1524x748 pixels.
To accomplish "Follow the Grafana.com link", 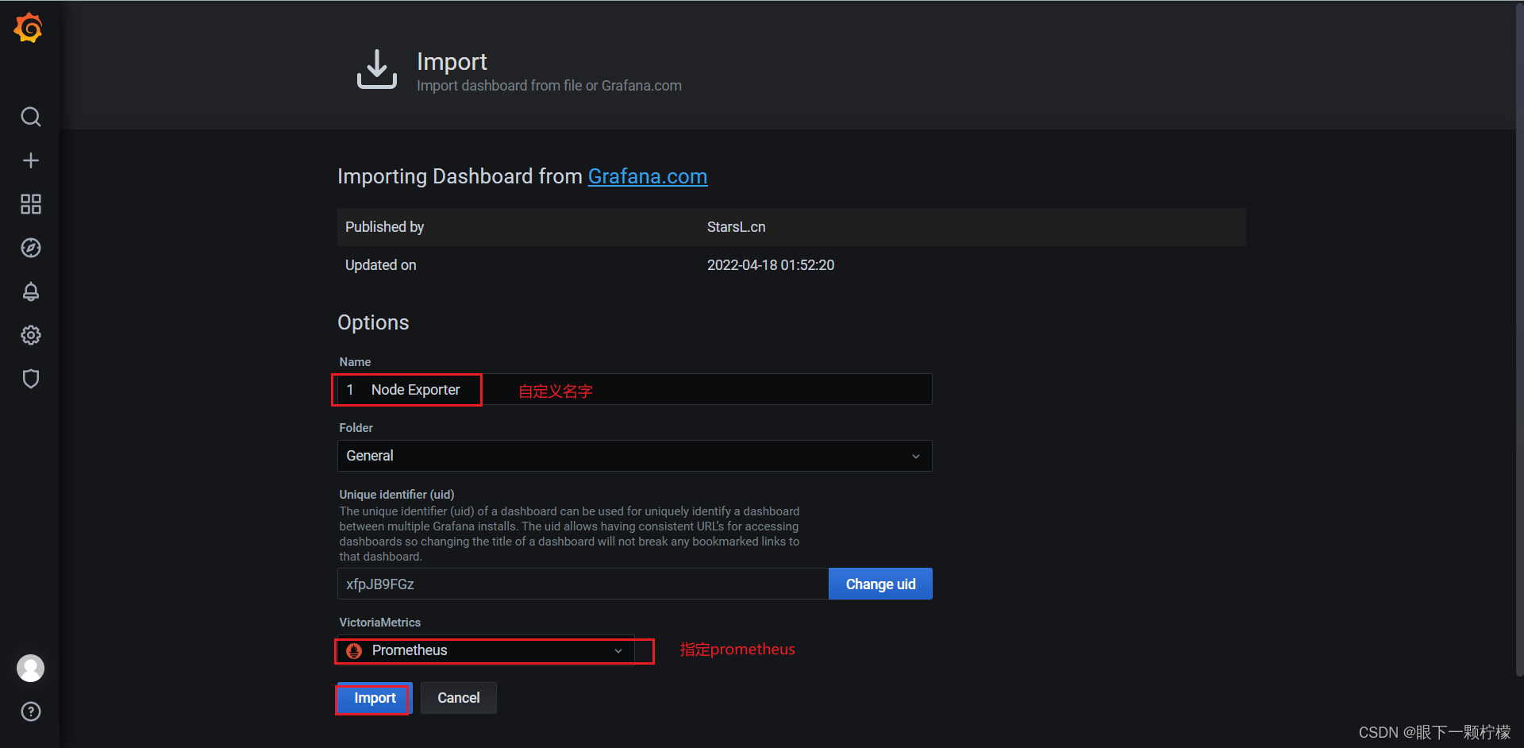I will pos(647,176).
